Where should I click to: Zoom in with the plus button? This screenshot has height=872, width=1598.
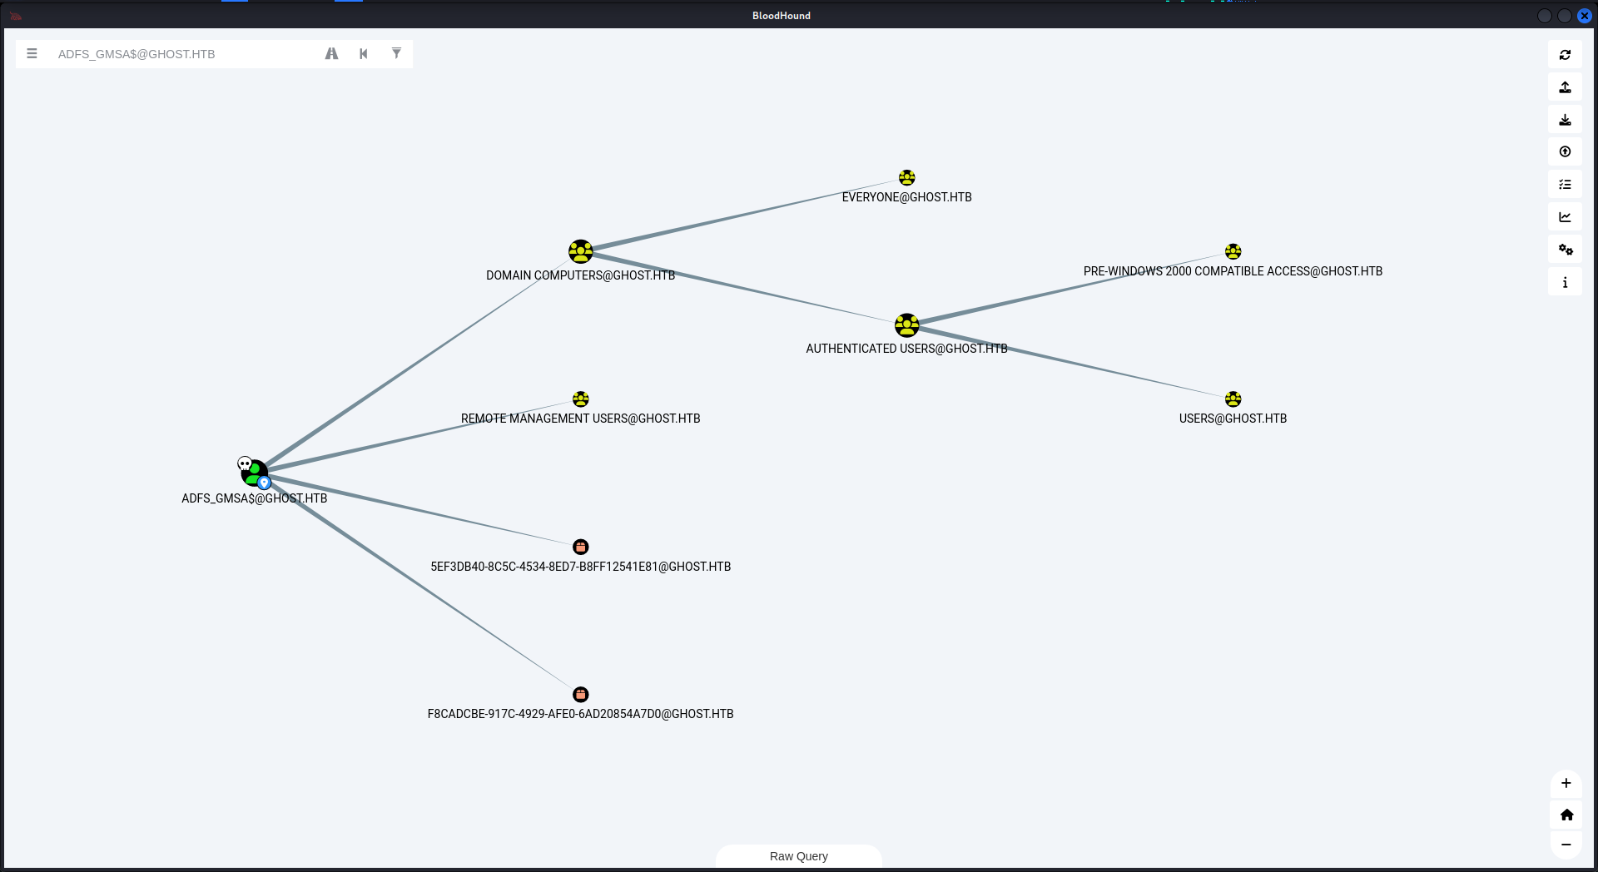pos(1566,783)
